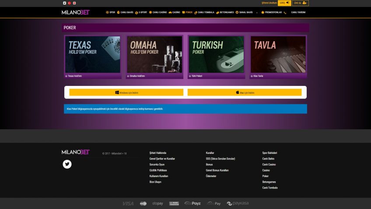Open Promosyonlar in navigation

(271, 12)
